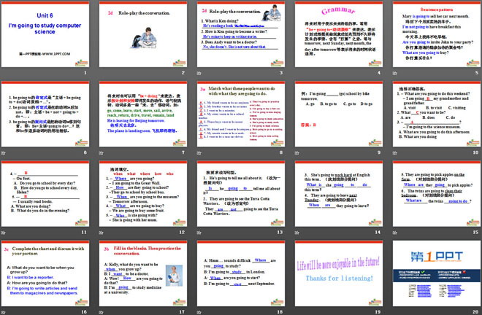Click the animation star icon under slide 18
This screenshot has width=482, height=315.
[x=199, y=312]
